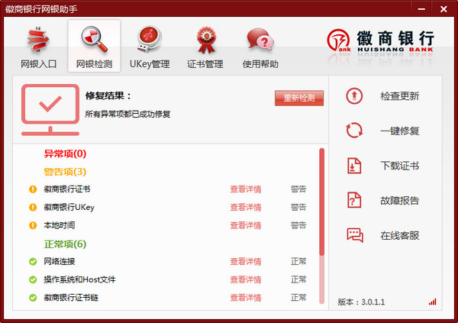View details for 徽商银行证书链
This screenshot has height=323, width=458.
pyautogui.click(x=245, y=298)
